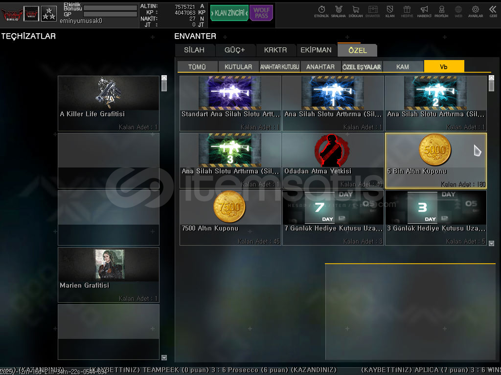Open the ANAHTAR KUTUSU sub-tab
The width and height of the screenshot is (501, 375).
click(279, 66)
